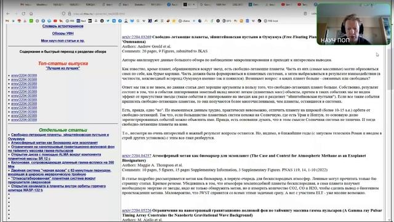
Task: Click the tracking protection shield icon
Action: pyautogui.click(x=63, y=14)
